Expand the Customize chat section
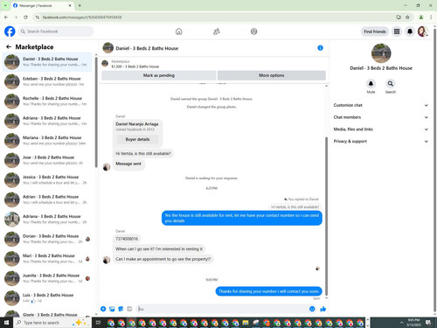This screenshot has width=437, height=328. click(x=381, y=105)
